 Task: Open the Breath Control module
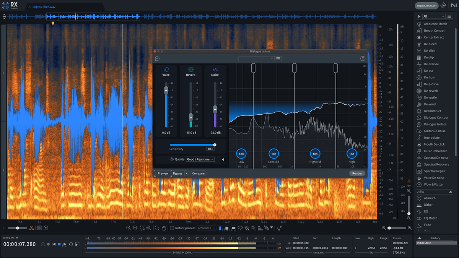pyautogui.click(x=431, y=31)
